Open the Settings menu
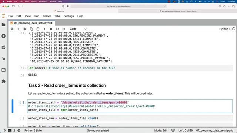Image resolution: width=237 pixels, height=133 pixels. (x=69, y=16)
